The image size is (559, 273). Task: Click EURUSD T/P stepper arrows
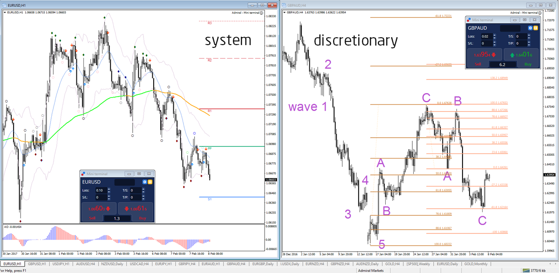(x=143, y=197)
